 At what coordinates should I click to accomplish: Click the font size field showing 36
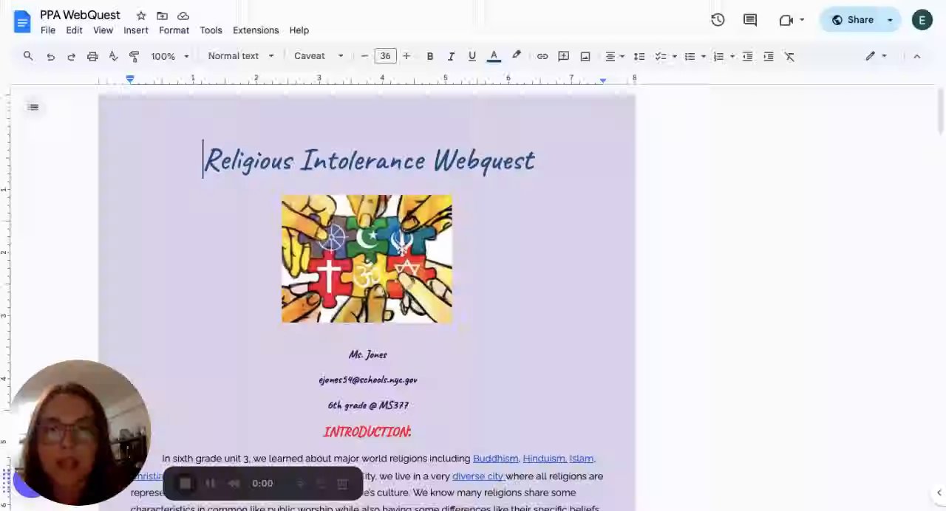tap(385, 56)
